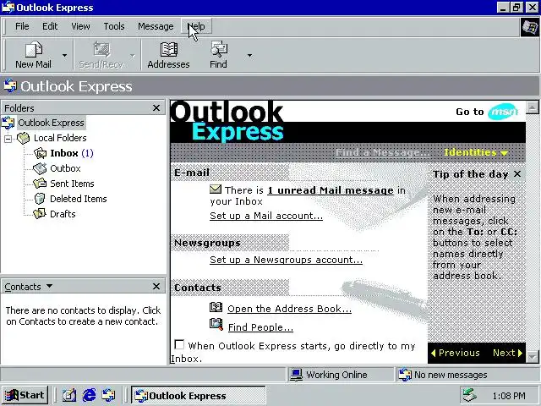Click Set up a Mail account link
This screenshot has width=541, height=406.
point(266,217)
